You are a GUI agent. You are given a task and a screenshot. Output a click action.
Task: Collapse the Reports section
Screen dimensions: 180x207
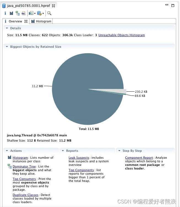tap(63, 151)
